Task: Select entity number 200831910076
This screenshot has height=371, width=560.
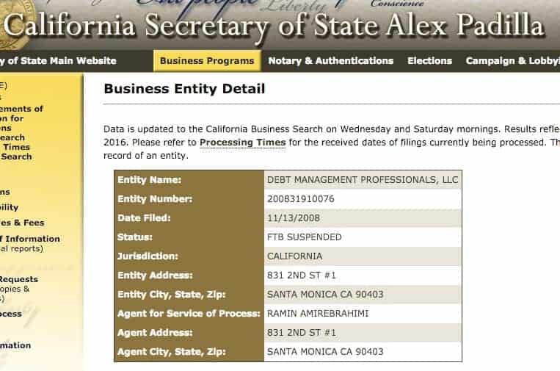Action: [301, 199]
